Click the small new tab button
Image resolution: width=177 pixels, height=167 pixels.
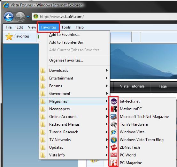point(136,37)
